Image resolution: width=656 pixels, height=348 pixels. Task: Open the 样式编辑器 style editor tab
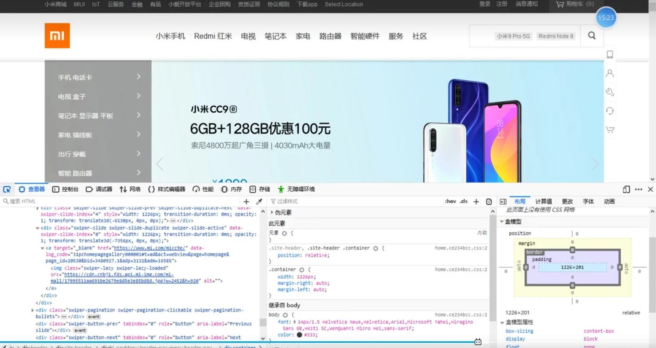click(x=166, y=189)
